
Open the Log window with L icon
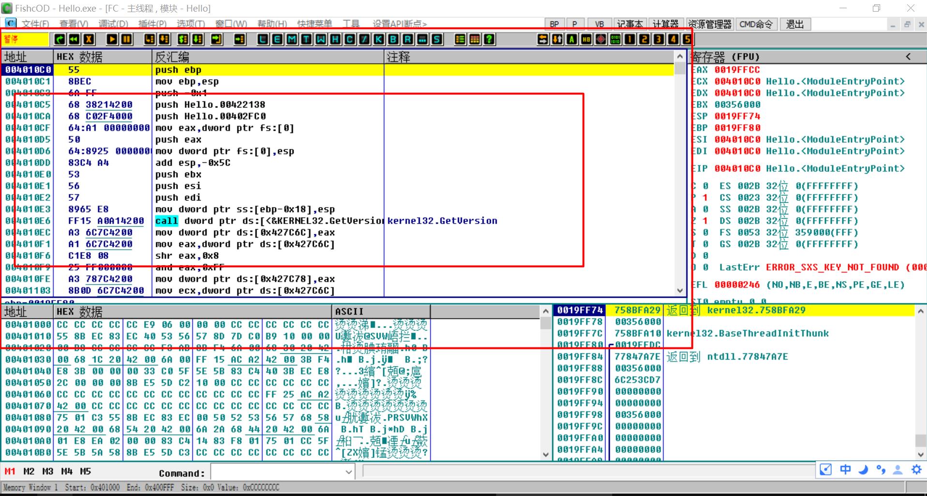click(x=263, y=40)
